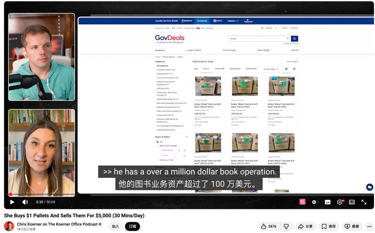Open the Advanced Search link

coord(291,43)
